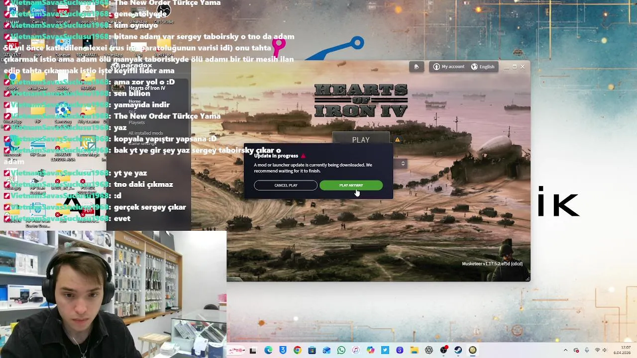Click the microphone tray icon

pos(587,350)
